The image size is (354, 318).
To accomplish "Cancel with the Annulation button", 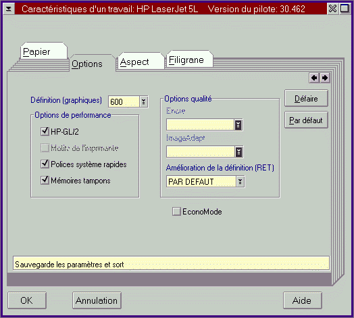I will 97,300.
